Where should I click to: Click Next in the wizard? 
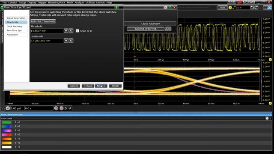tap(101, 86)
